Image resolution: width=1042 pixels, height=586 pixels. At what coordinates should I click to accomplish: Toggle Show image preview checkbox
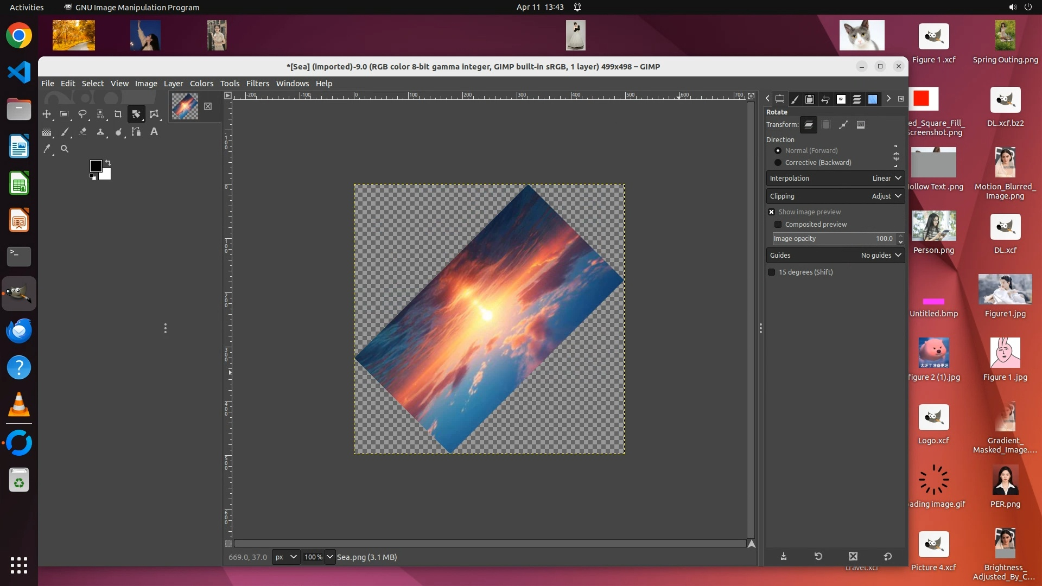[x=771, y=212]
